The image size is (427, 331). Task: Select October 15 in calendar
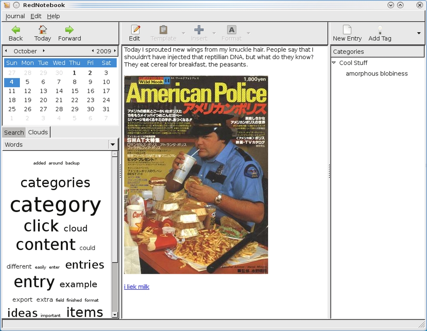pyautogui.click(x=75, y=91)
